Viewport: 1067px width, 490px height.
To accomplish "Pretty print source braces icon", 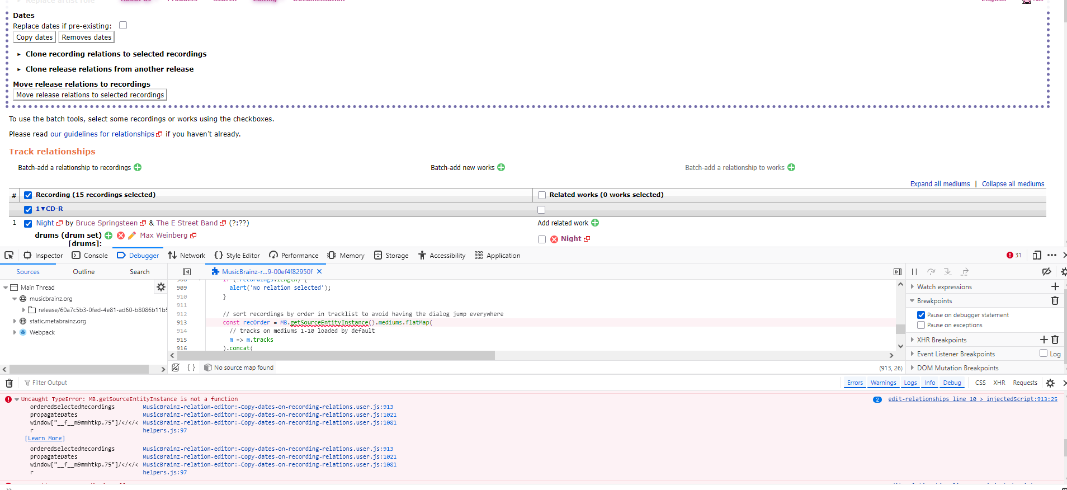I will click(x=191, y=368).
